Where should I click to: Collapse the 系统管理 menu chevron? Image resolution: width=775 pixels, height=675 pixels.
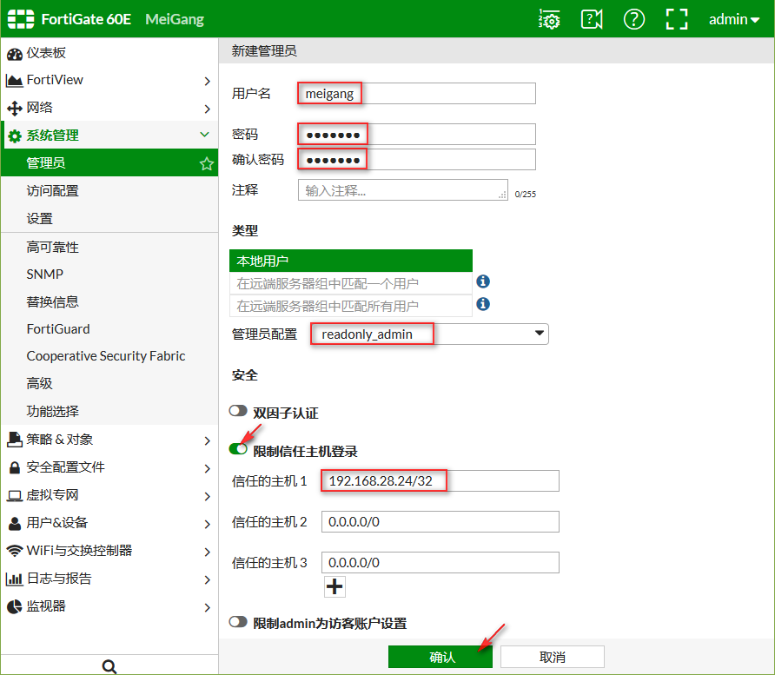pos(205,135)
